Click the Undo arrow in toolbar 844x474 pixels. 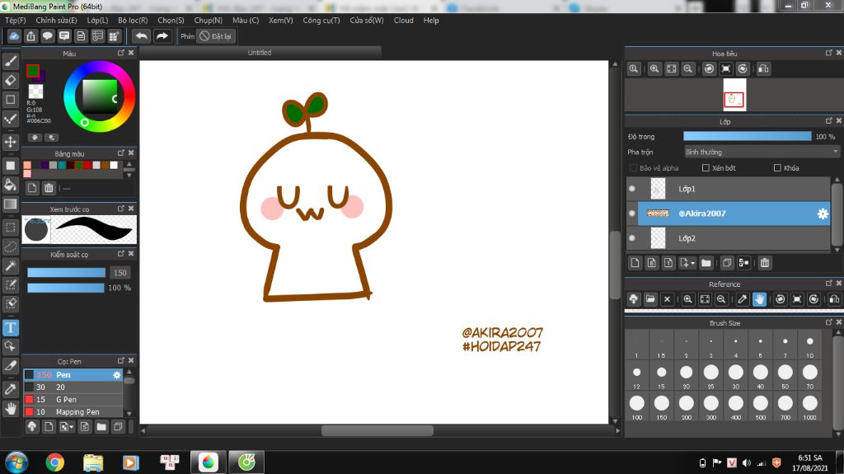[141, 36]
